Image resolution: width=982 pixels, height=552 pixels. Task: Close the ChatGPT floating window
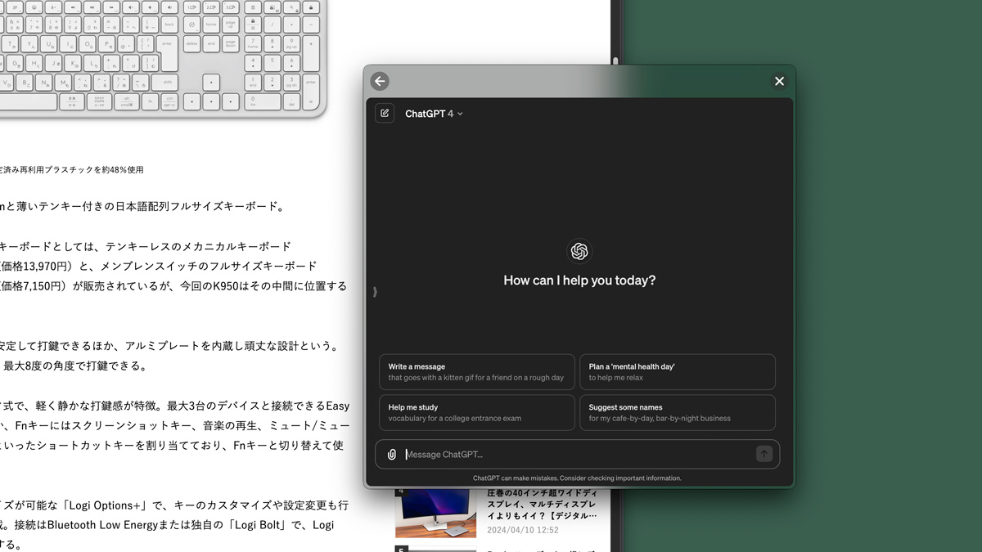(x=779, y=81)
